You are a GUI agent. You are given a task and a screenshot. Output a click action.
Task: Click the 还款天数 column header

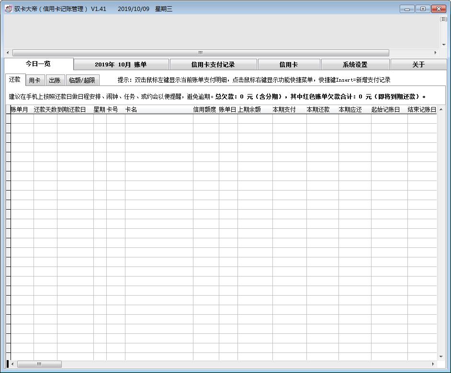point(45,109)
